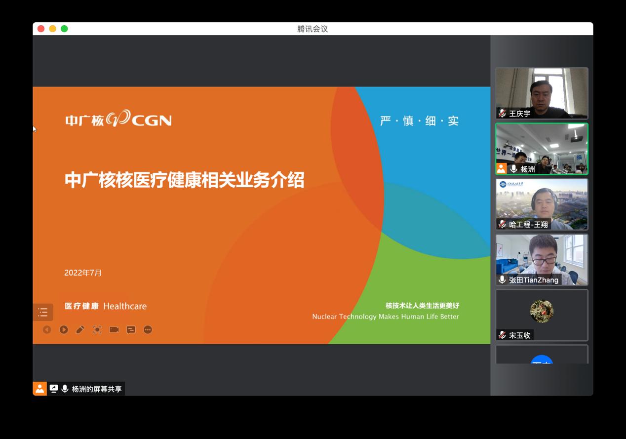Click microphone icon next to 张田TianZhang
626x439 pixels.
click(x=502, y=279)
